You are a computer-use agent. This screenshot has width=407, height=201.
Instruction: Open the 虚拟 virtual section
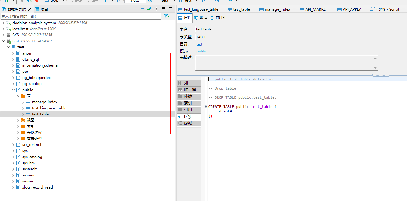click(189, 123)
